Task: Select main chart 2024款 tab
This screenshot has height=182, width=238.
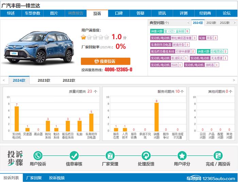Action: 19,80
